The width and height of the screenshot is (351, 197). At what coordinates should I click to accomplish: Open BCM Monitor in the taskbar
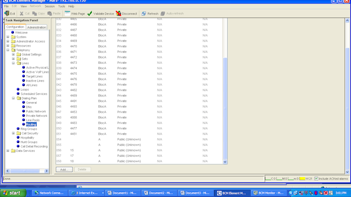pyautogui.click(x=268, y=193)
